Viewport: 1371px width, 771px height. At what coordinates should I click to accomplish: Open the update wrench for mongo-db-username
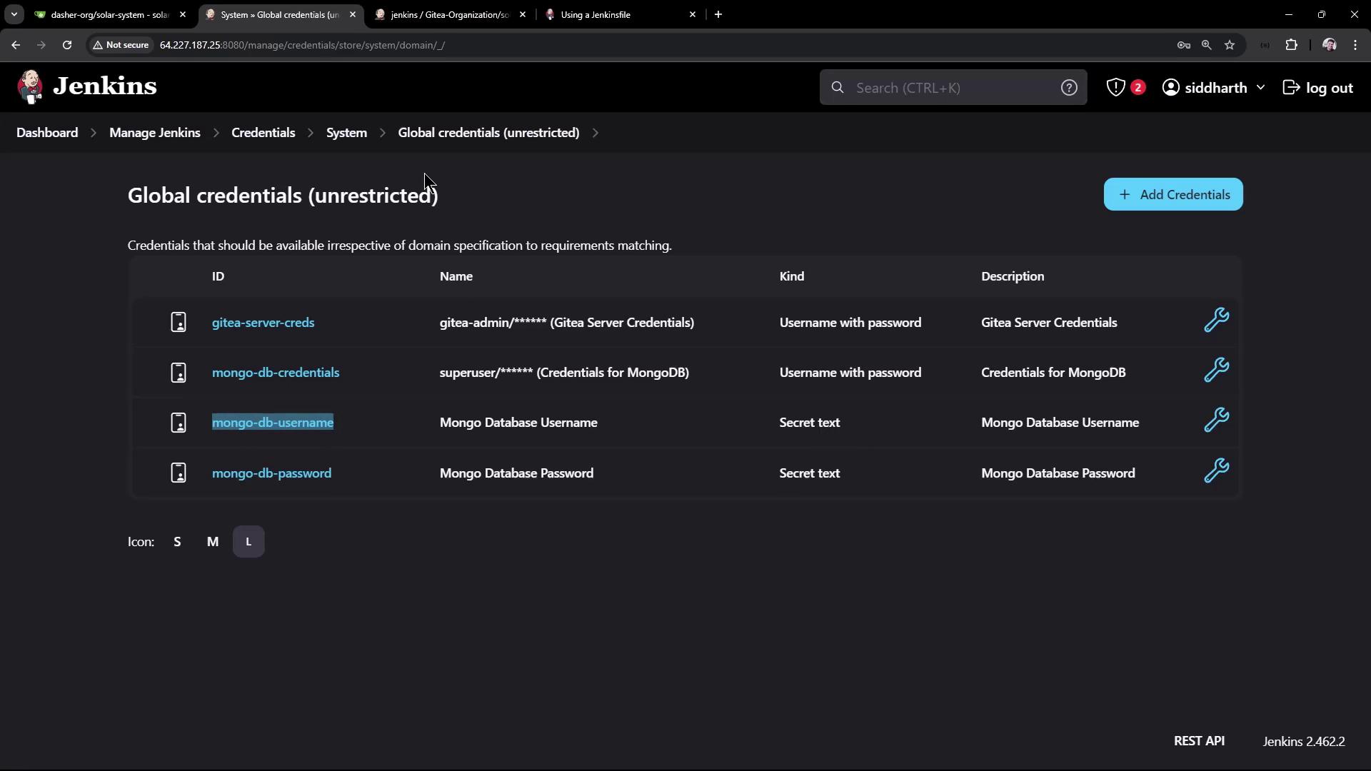(x=1216, y=420)
